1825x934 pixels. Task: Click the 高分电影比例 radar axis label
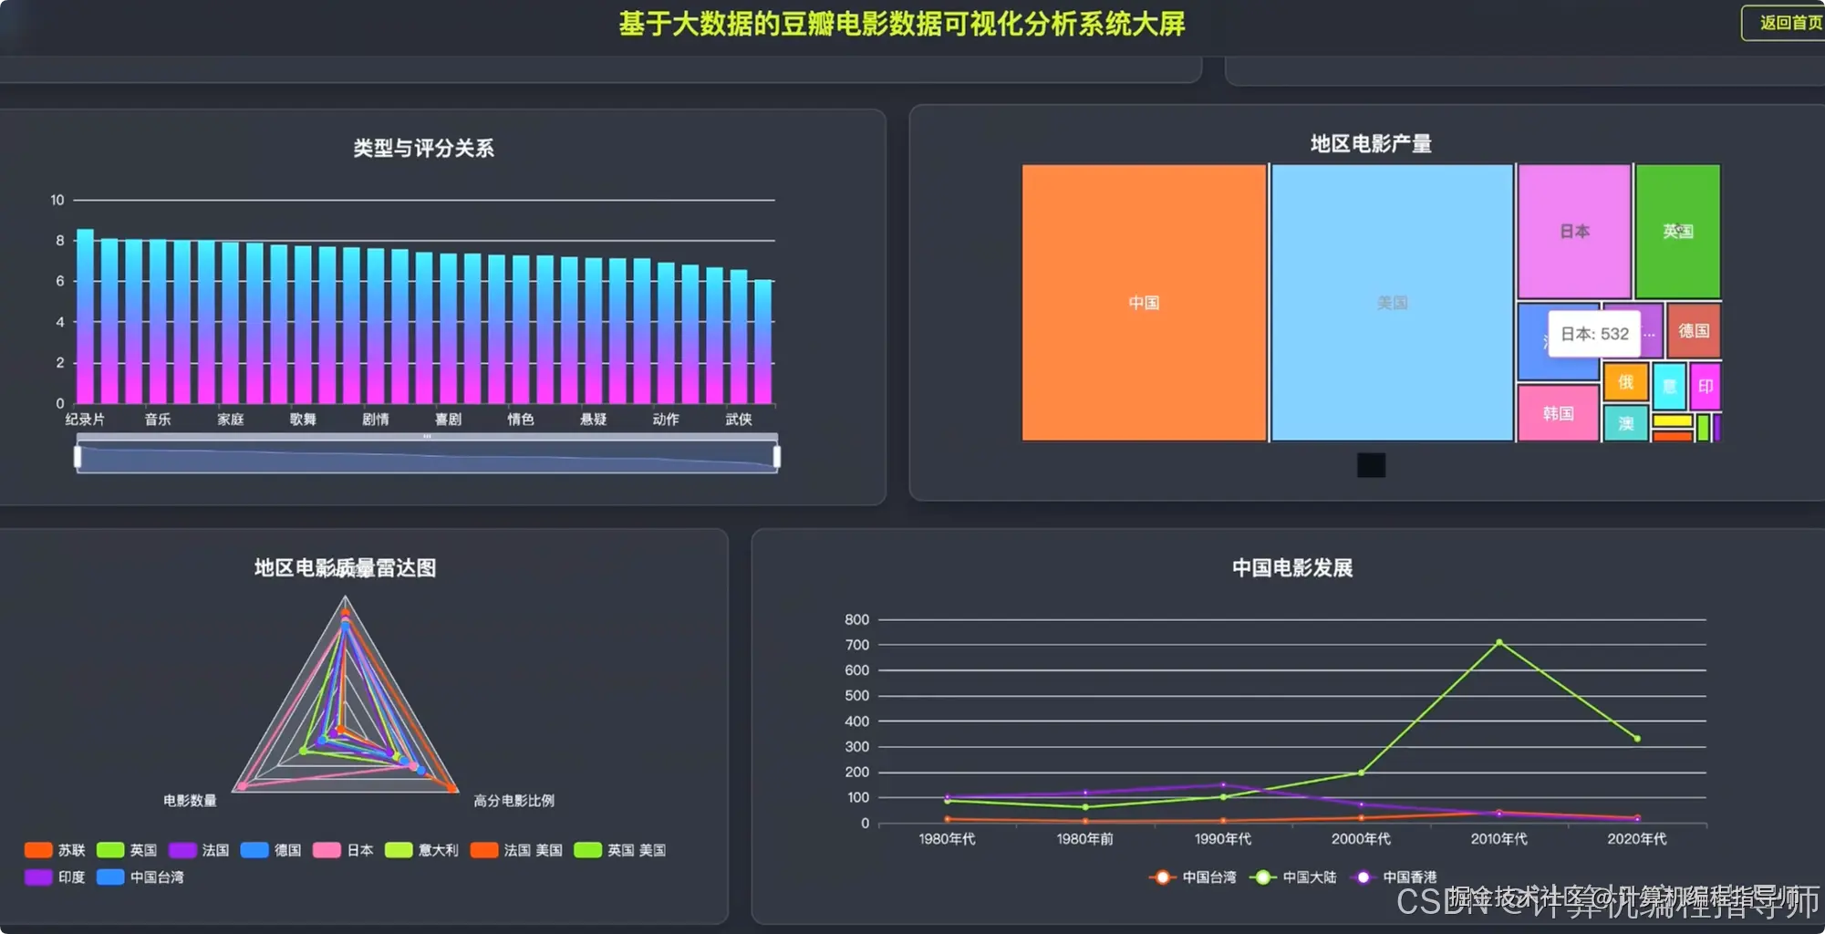click(513, 801)
